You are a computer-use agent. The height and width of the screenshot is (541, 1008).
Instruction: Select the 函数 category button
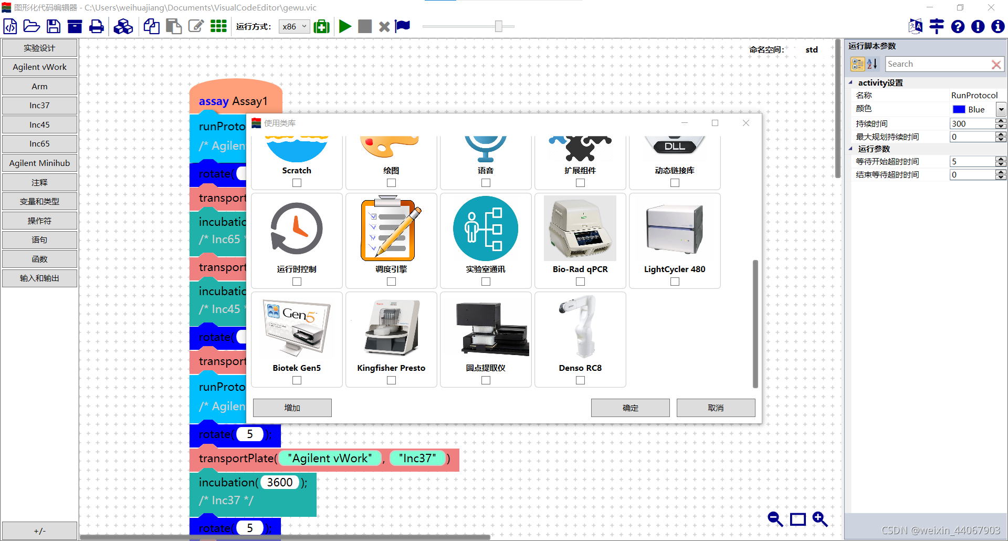coord(39,259)
